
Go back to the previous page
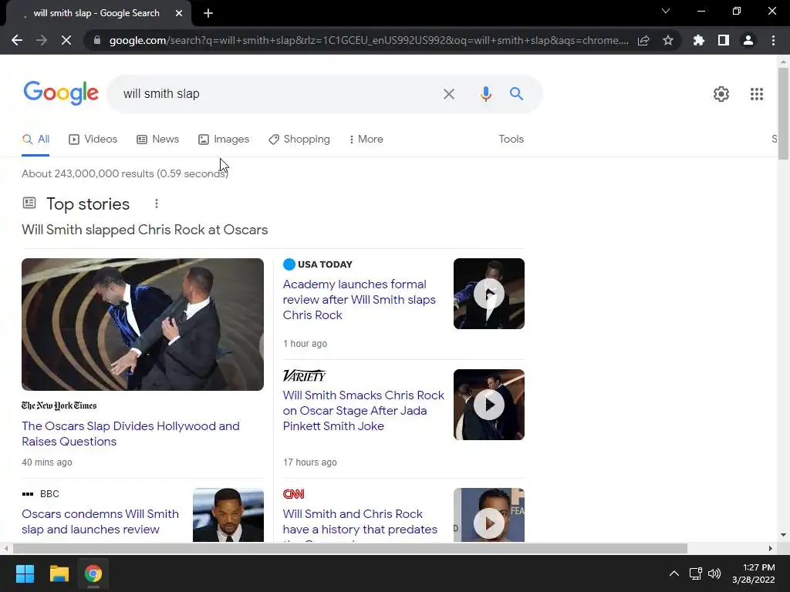[17, 40]
